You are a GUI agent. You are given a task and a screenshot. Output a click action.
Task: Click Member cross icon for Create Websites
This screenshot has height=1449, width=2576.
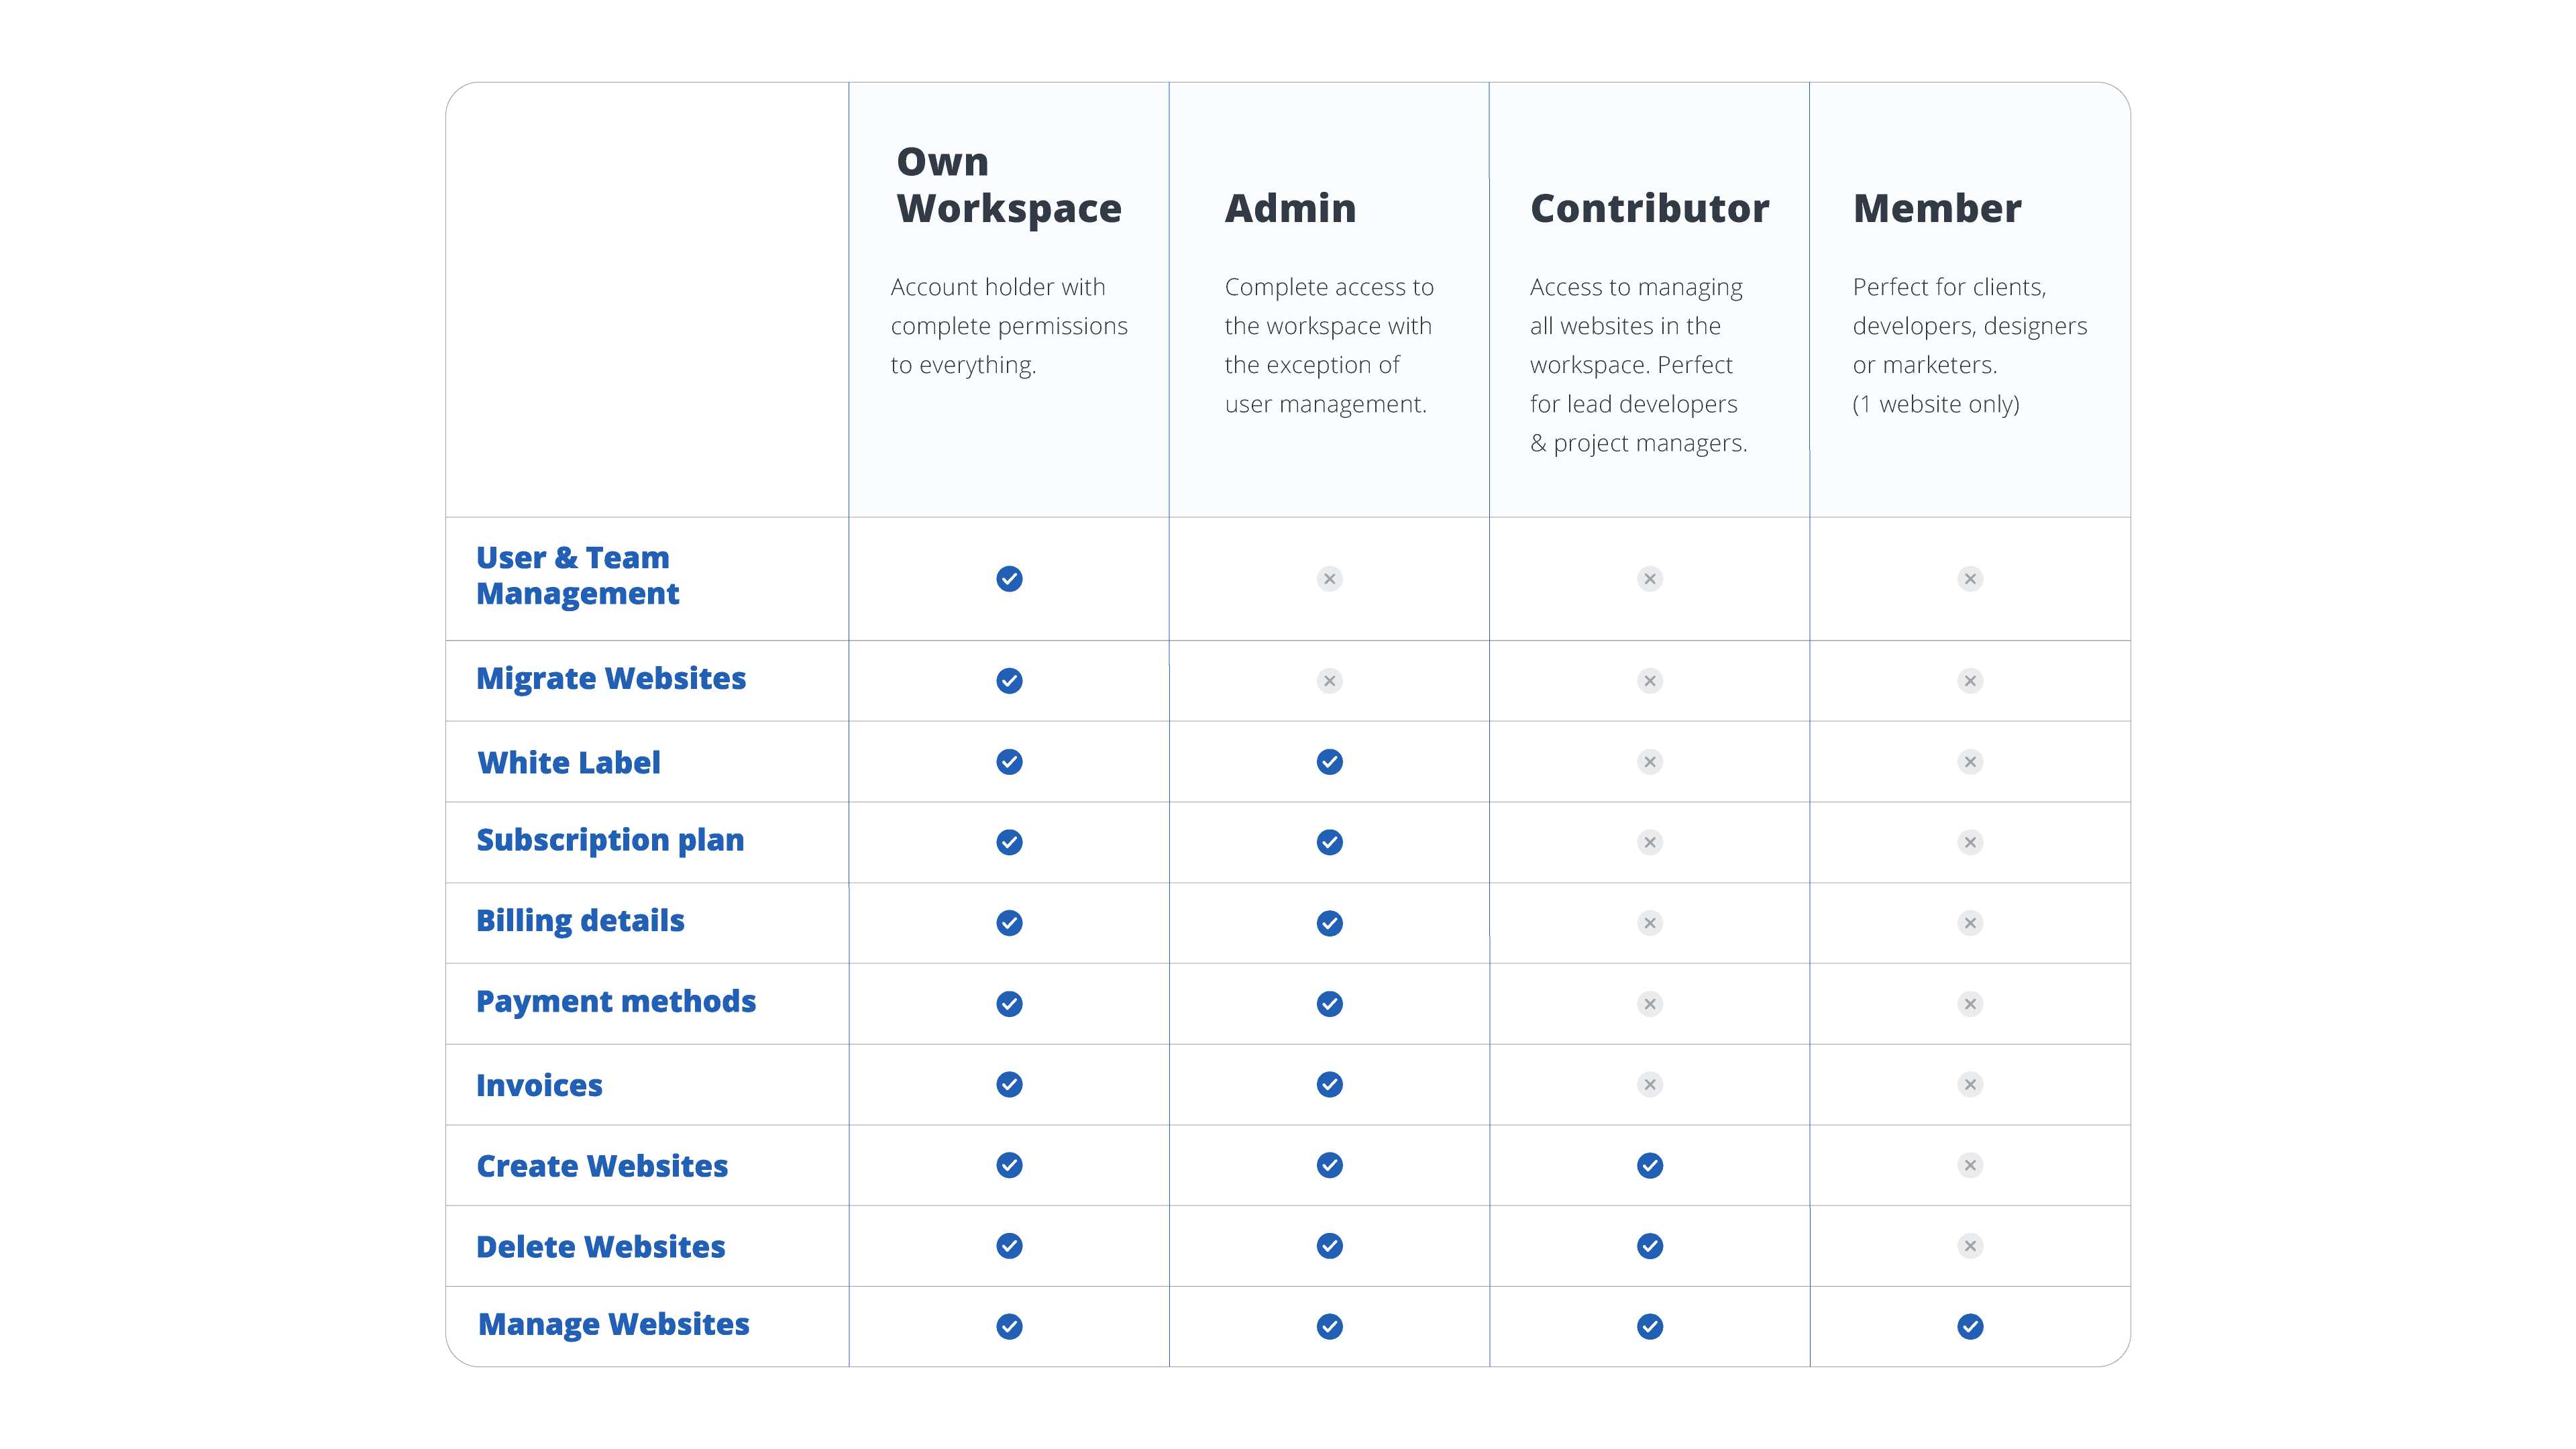click(x=1970, y=1165)
